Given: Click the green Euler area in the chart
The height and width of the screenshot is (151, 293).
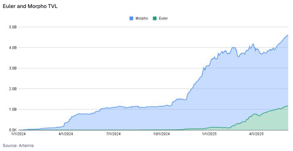Looking at the screenshot, I should [x=276, y=121].
